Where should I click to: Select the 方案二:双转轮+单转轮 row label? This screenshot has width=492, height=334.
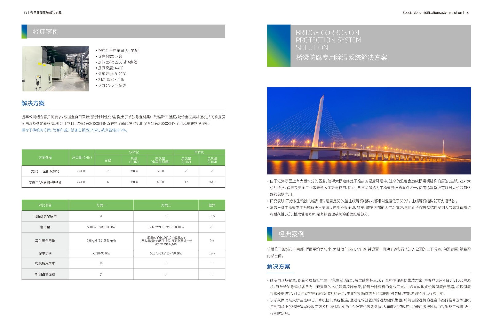click(x=45, y=182)
